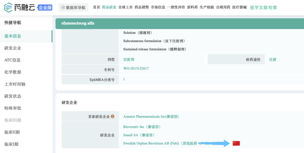Go to ATC信息 sidebar section
304x153 pixels.
[12, 60]
